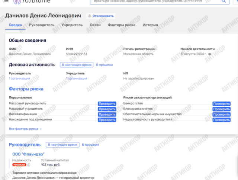This screenshot has height=180, width=238.
Task: Select В настоящее время in Деловая активность
Action: pyautogui.click(x=77, y=65)
